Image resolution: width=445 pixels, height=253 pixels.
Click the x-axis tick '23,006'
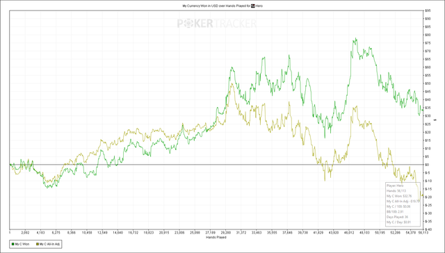click(x=179, y=233)
